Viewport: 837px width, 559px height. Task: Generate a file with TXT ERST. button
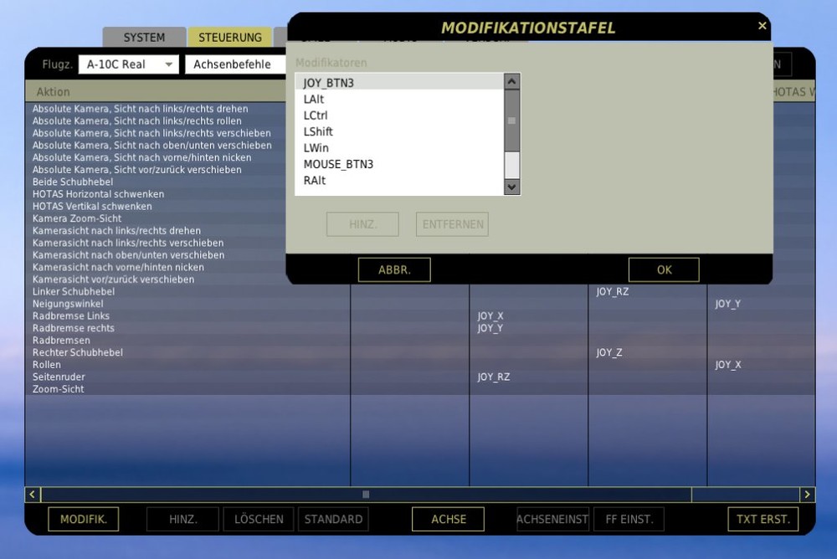click(x=763, y=519)
